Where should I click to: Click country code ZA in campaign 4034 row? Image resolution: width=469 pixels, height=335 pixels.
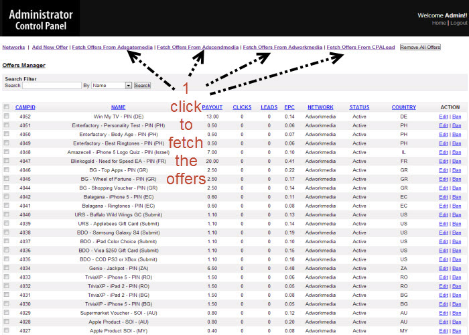click(x=404, y=268)
